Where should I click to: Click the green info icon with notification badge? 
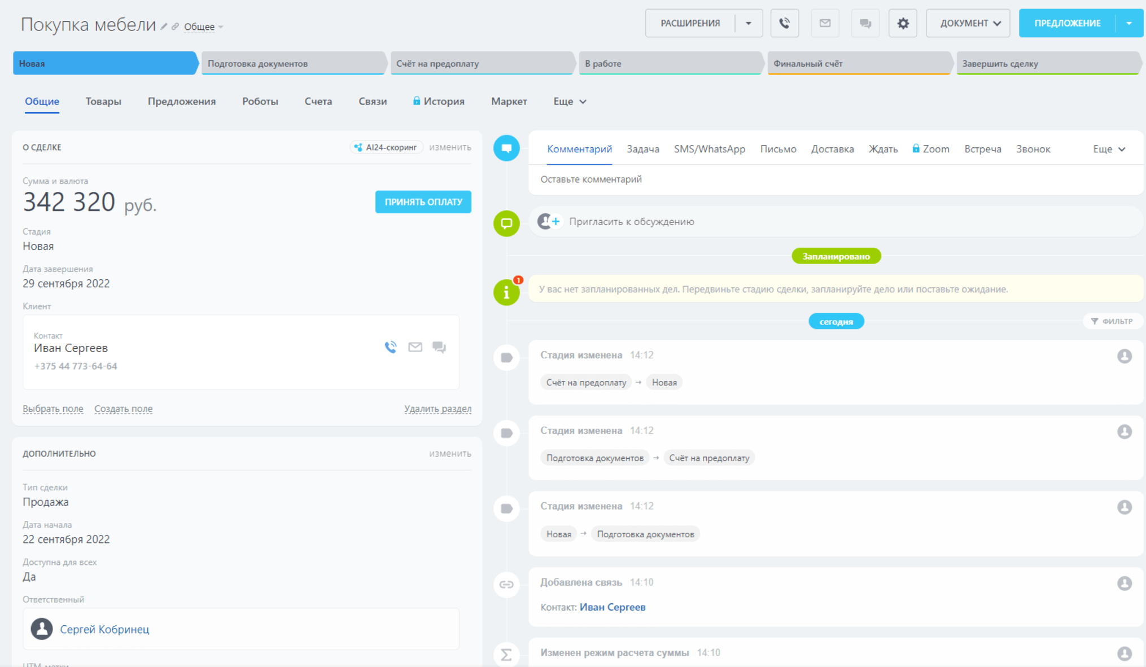click(506, 292)
